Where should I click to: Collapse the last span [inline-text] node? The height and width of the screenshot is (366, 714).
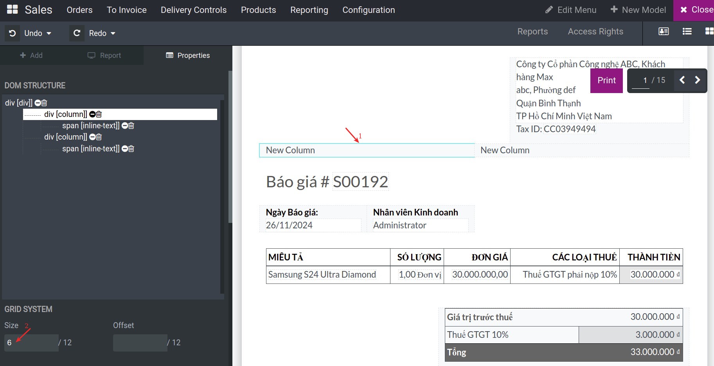tap(125, 149)
